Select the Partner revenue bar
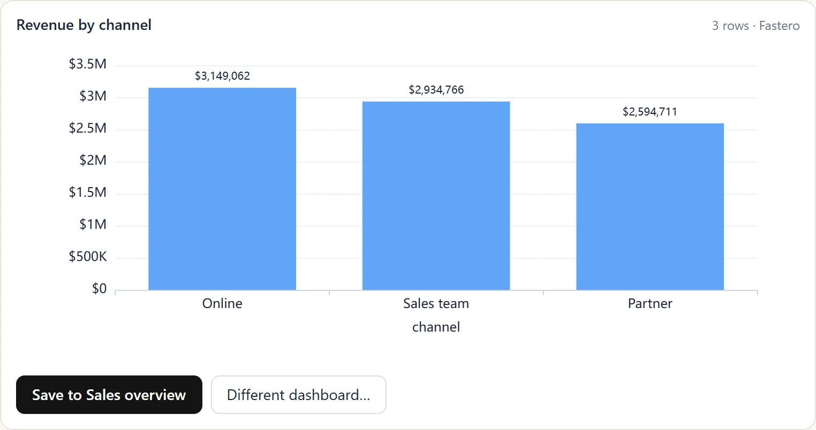Screen dimensions: 816x430 [x=650, y=207]
